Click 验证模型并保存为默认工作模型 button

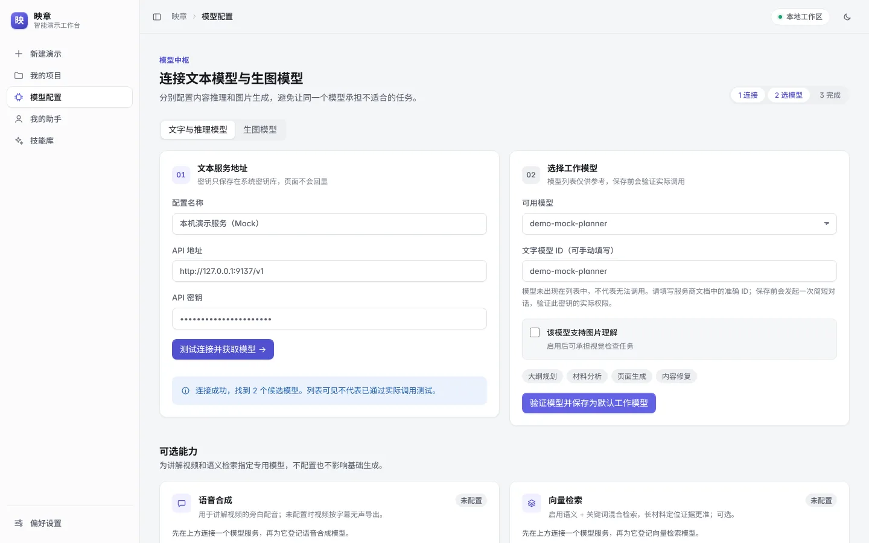pos(589,403)
